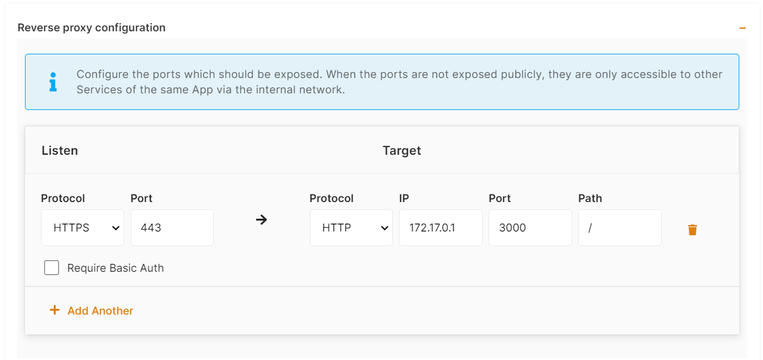This screenshot has height=360, width=763.
Task: Click the Target Port field 3000
Action: click(530, 228)
